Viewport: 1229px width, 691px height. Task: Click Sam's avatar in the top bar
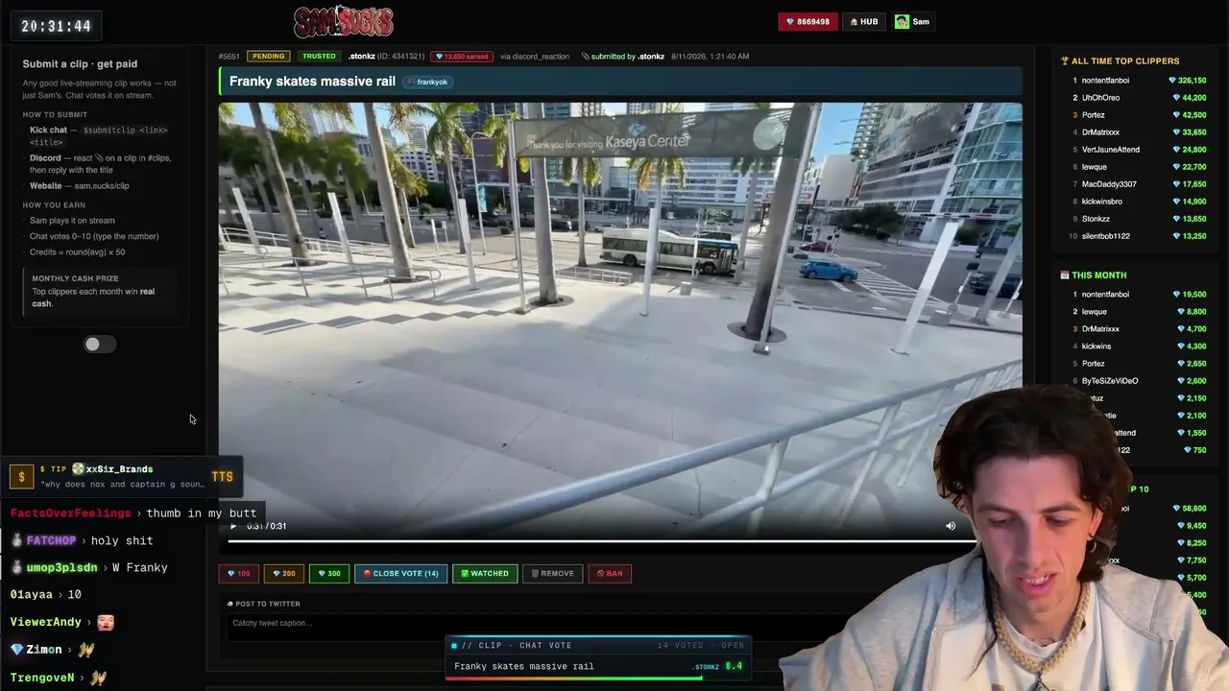[x=902, y=22]
